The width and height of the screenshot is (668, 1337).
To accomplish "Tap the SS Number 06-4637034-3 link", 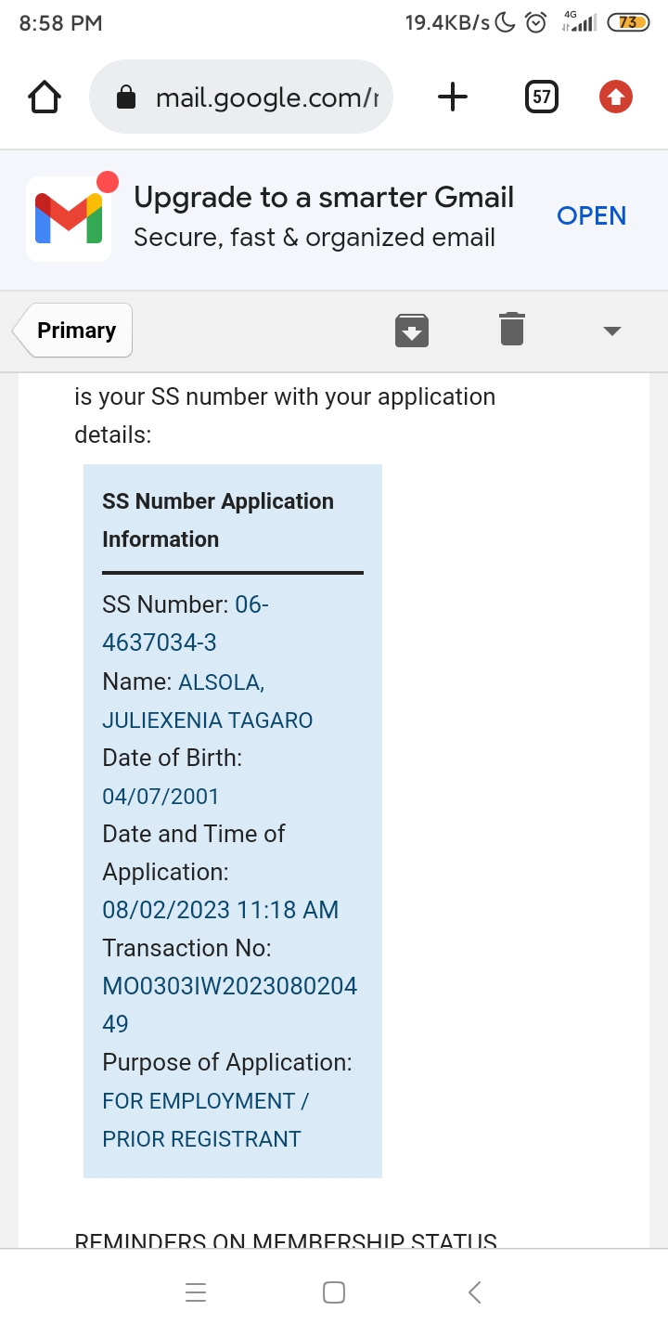I will (160, 642).
